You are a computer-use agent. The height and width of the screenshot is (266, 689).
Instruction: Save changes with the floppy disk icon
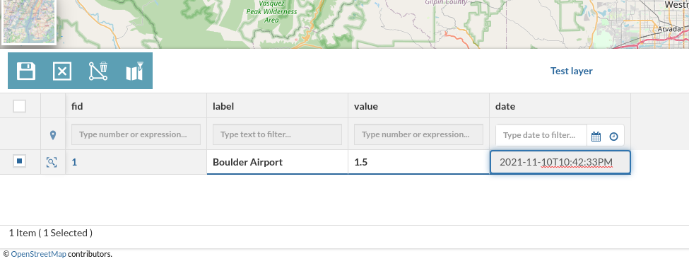click(26, 71)
